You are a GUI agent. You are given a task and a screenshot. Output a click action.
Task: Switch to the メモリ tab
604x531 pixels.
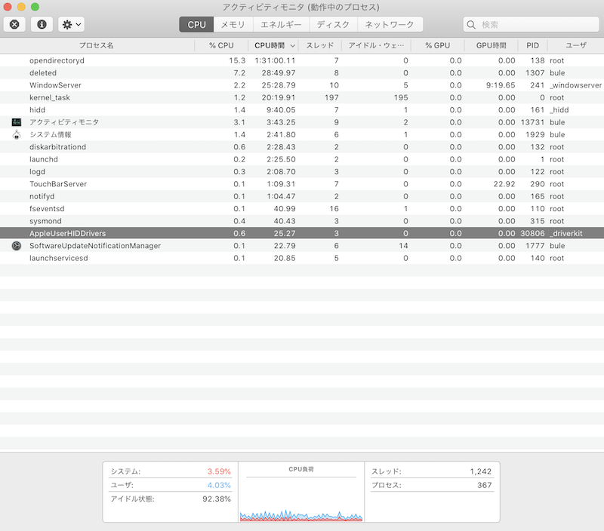tap(232, 25)
